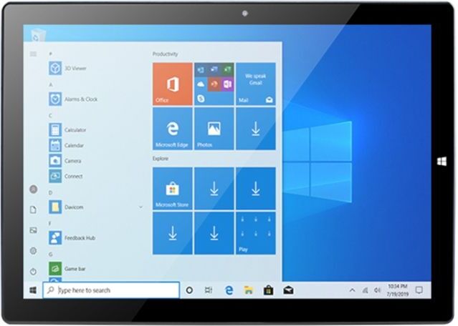Viewport: 458px width, 326px height.
Task: Open Settings from the Start sidebar
Action: coord(33,250)
